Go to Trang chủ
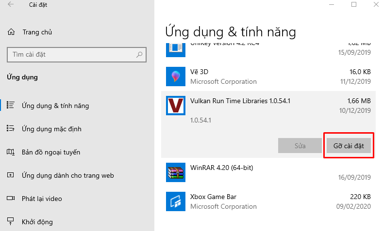 click(37, 32)
